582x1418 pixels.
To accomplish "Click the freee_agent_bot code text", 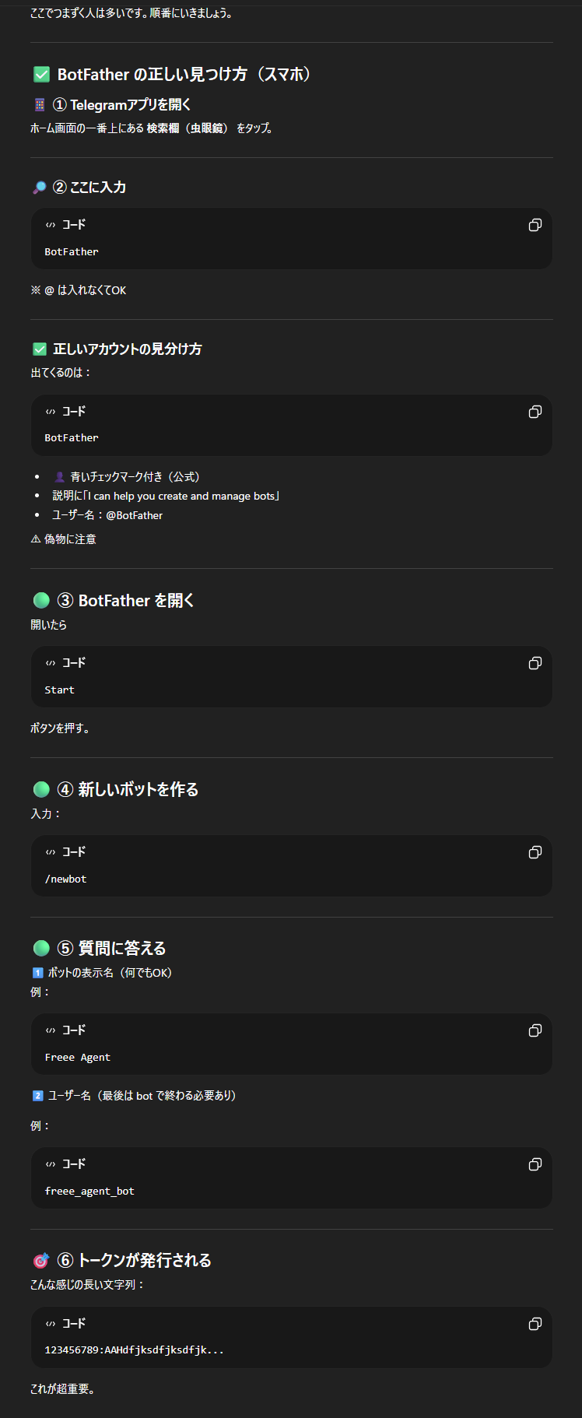I will click(89, 1192).
